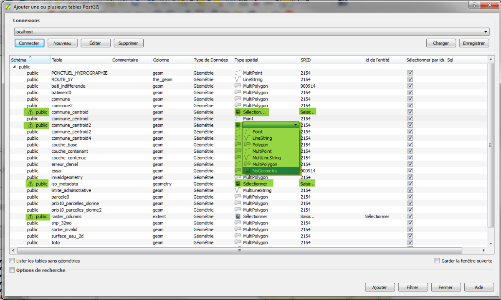The image size is (501, 300).
Task: Choose MultiPolygon from the geometry type list
Action: [x=265, y=164]
